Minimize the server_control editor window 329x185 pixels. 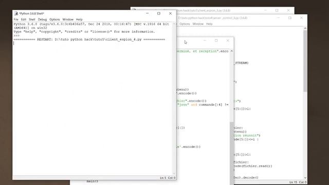click(278, 18)
